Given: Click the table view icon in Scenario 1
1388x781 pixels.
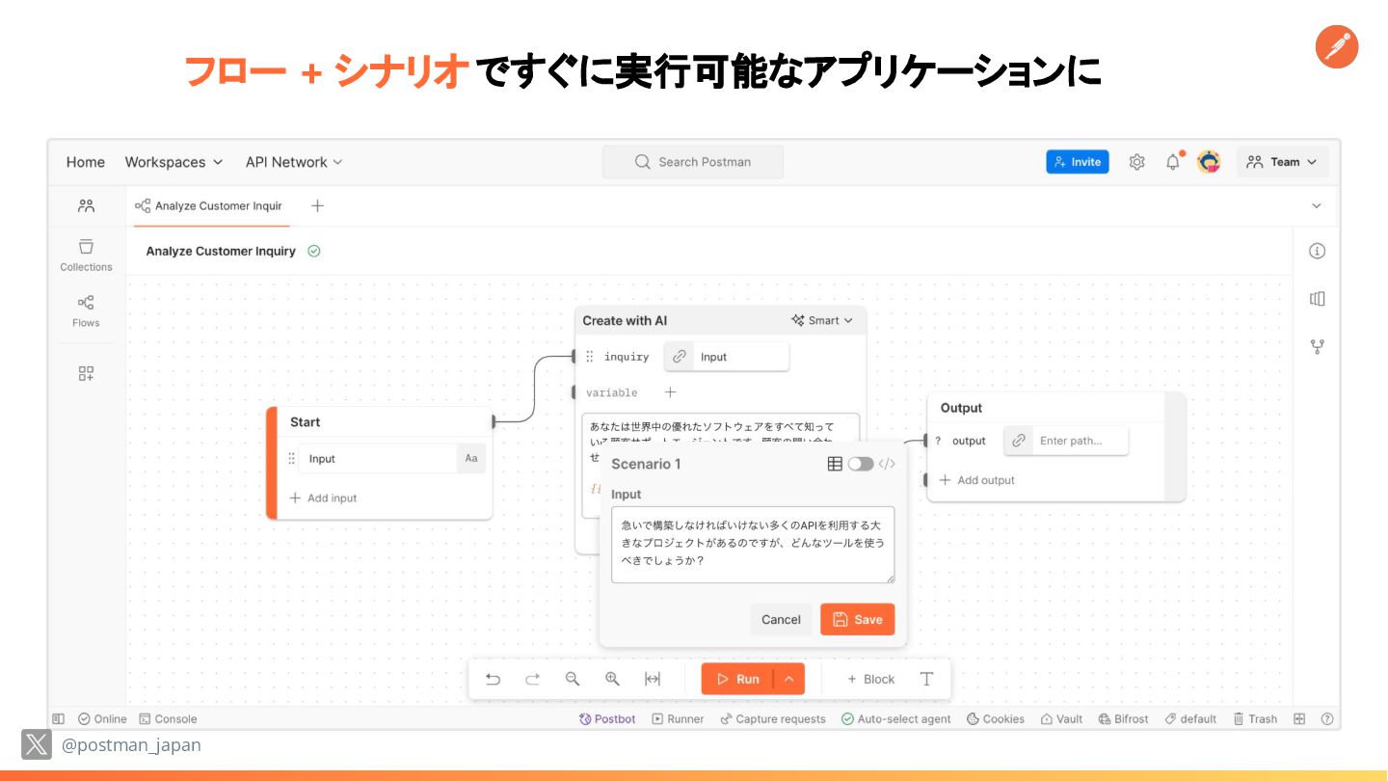Looking at the screenshot, I should pos(835,464).
